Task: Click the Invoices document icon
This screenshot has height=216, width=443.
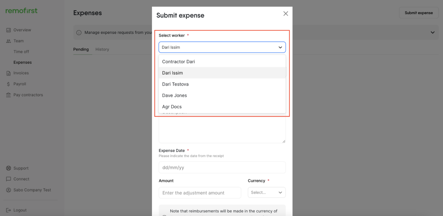Action: coord(9,73)
